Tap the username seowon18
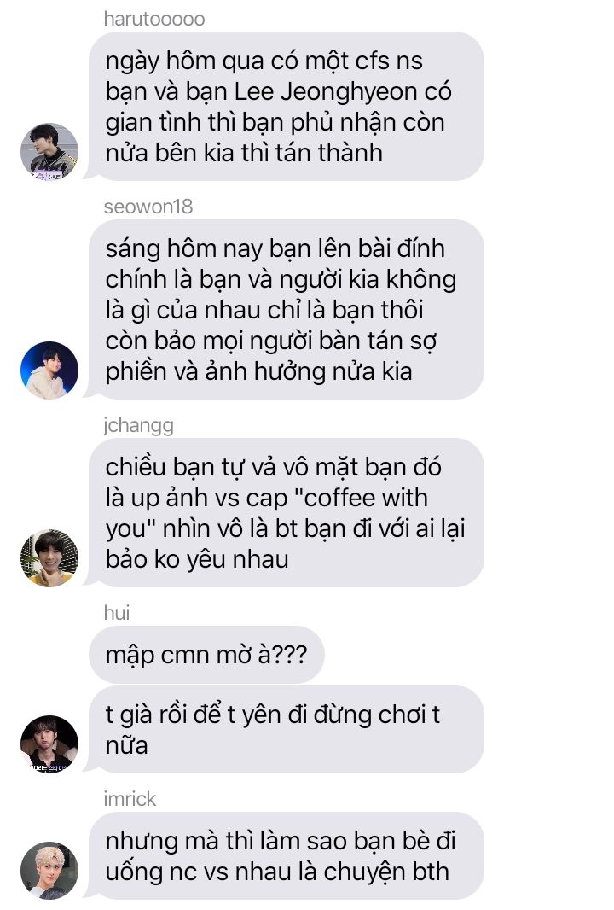614x910 pixels. 148,207
